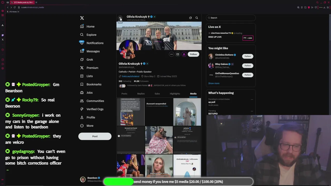This screenshot has width=331, height=186.
Task: Open a new browser tab
Action: (x=36, y=2)
